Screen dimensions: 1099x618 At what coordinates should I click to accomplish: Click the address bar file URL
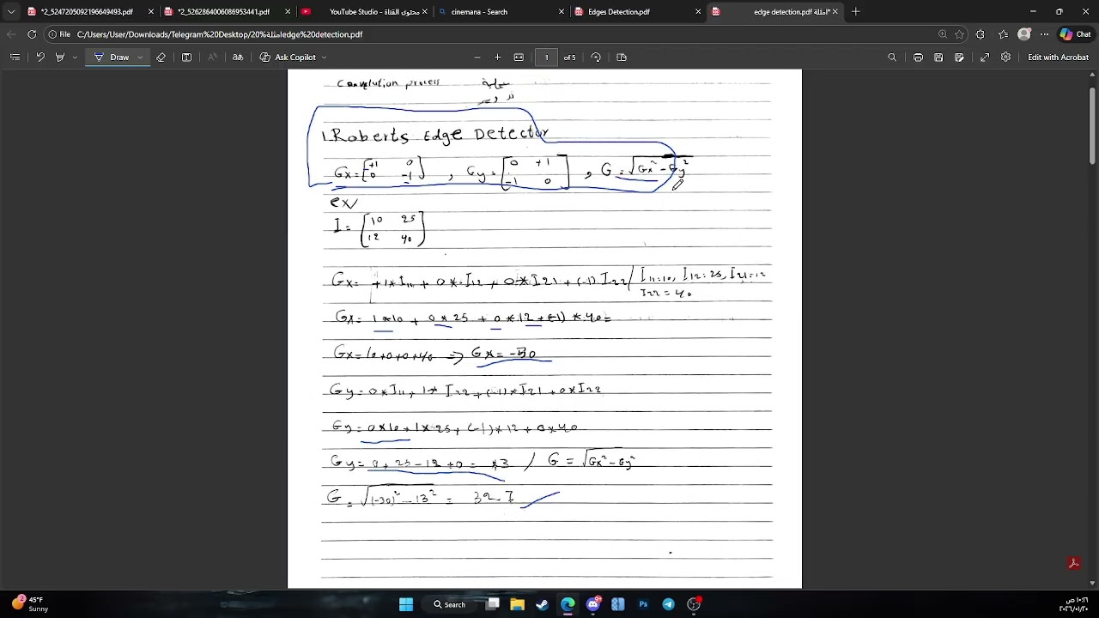(x=220, y=34)
